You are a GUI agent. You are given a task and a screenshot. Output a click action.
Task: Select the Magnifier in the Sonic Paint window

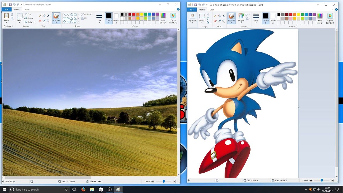click(x=223, y=21)
